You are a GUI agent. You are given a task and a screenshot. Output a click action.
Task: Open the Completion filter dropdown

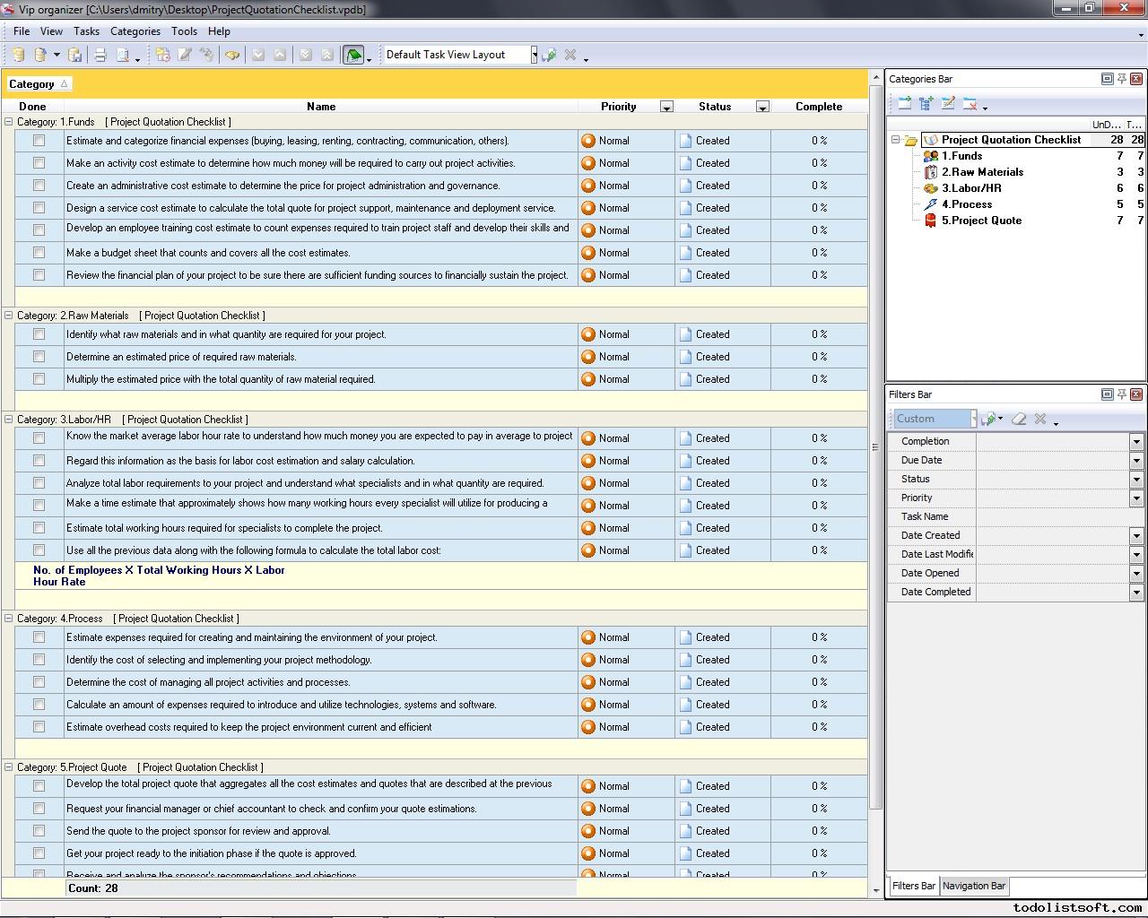1135,442
